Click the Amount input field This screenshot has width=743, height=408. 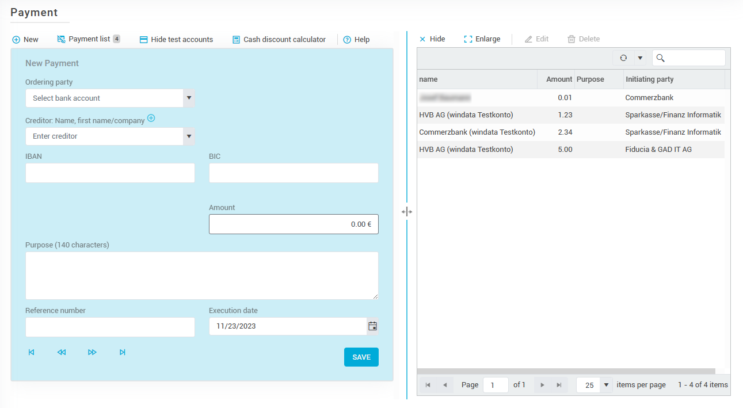tap(294, 224)
